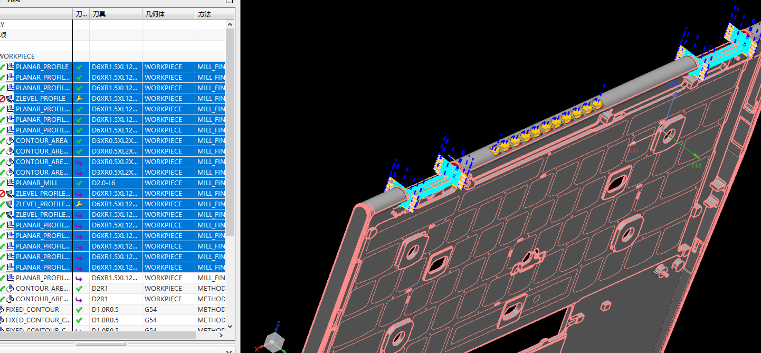This screenshot has width=761, height=353.
Task: Click the icon left of the FIXED_CONTOUR operation
Action: (2, 310)
